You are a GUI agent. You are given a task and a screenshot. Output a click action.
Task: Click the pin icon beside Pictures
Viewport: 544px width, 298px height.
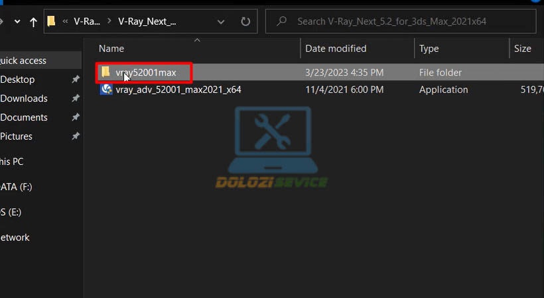75,136
